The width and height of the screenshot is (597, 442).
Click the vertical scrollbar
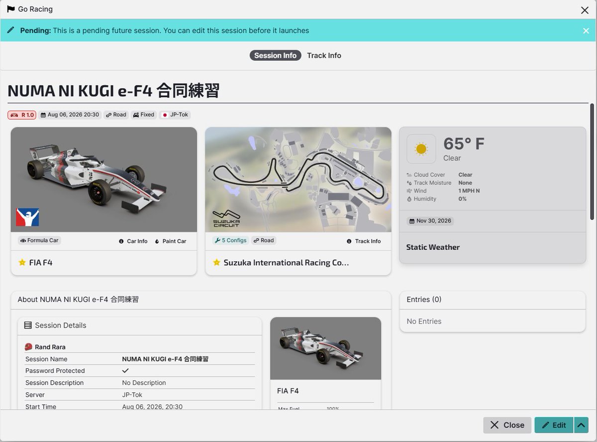point(592,162)
